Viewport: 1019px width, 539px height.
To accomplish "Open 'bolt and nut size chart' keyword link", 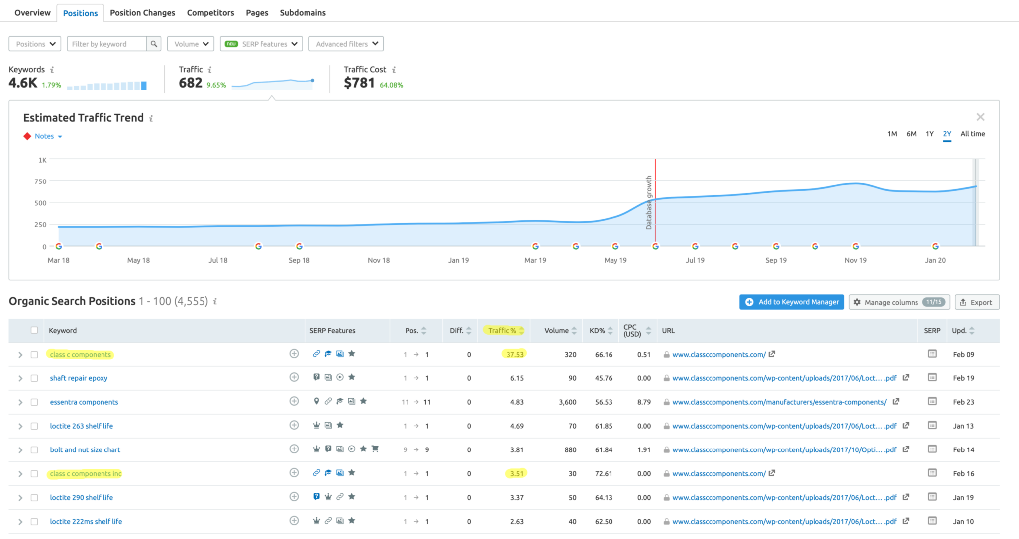I will 85,449.
